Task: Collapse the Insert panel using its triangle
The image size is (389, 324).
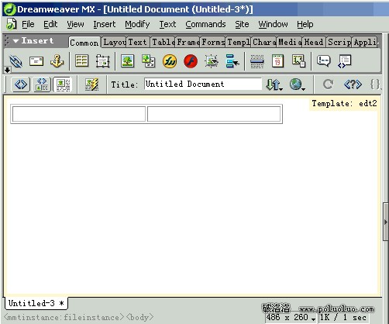Action: coord(15,41)
